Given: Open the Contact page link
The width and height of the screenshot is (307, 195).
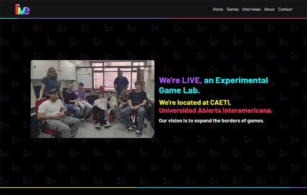Looking at the screenshot, I should pos(285,9).
